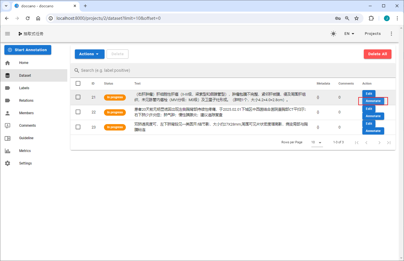The image size is (404, 261).
Task: Click the red Delete All button
Action: [x=377, y=54]
